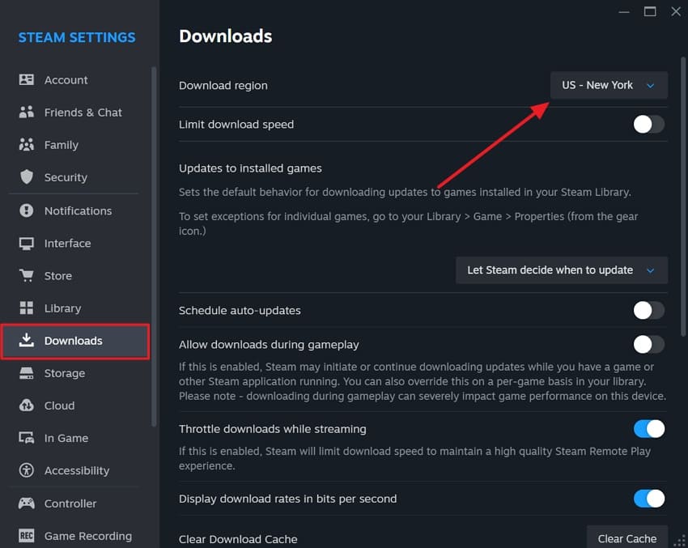This screenshot has height=548, width=688.
Task: Click the Cloud settings icon
Action: pos(28,405)
